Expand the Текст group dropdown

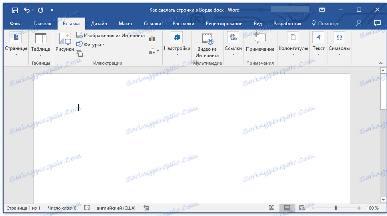click(318, 44)
